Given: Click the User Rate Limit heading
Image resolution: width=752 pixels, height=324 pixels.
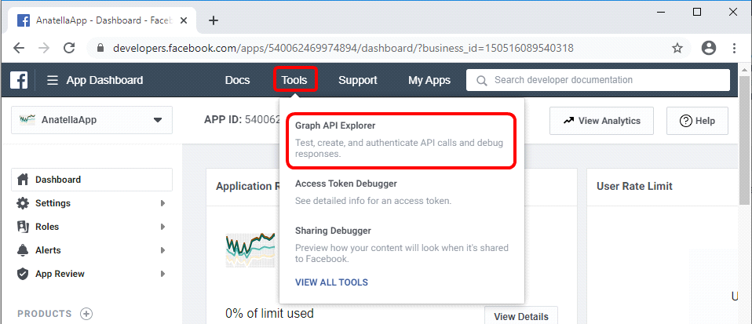Looking at the screenshot, I should (634, 186).
